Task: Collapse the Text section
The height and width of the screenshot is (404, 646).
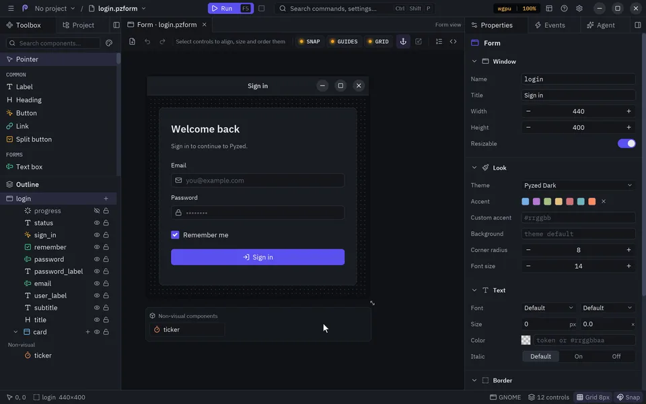Action: click(x=474, y=290)
